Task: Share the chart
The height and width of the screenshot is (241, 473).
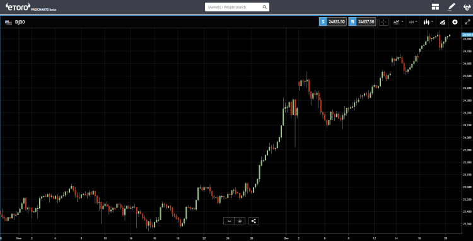Action: pos(254,221)
